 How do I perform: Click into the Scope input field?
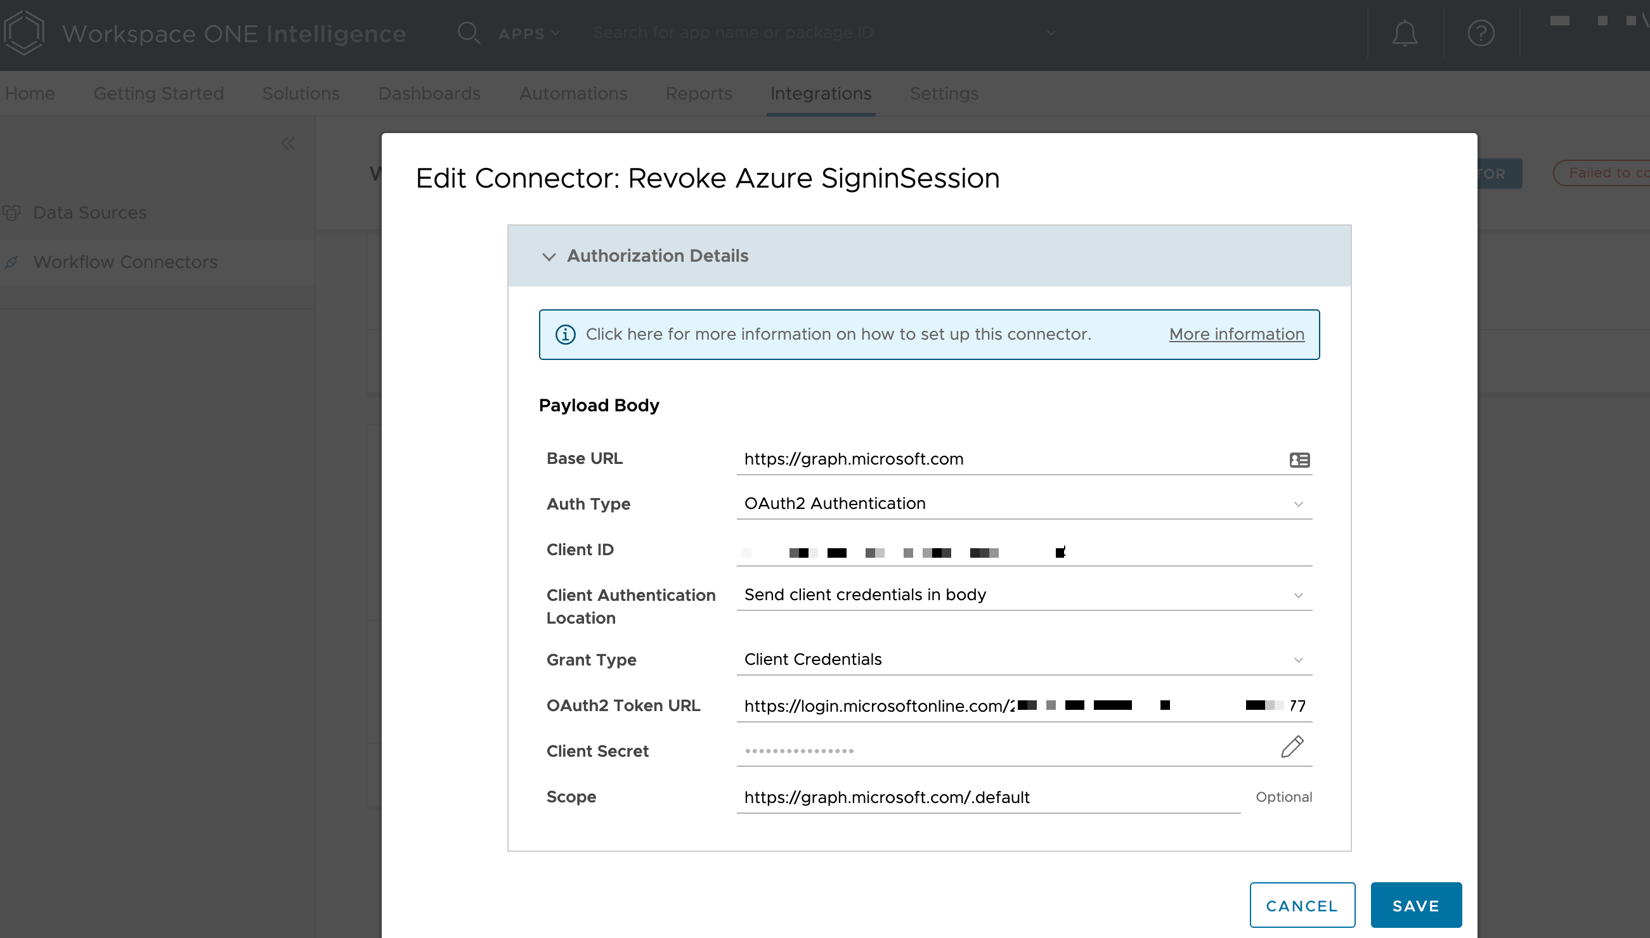(987, 797)
